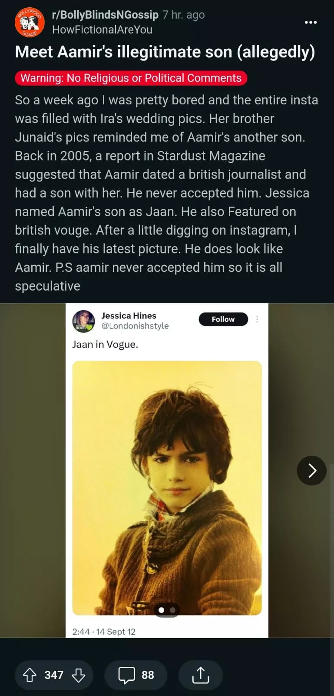Tap the 347 vote count

coord(54,675)
